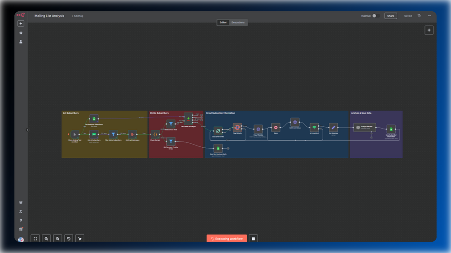Select the Is Completed switch node

click(x=314, y=127)
